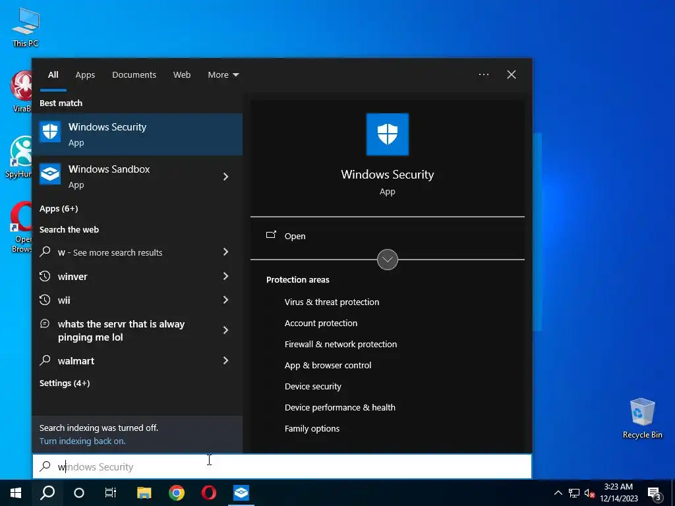
Task: Click in the search text box
Action: 282,466
